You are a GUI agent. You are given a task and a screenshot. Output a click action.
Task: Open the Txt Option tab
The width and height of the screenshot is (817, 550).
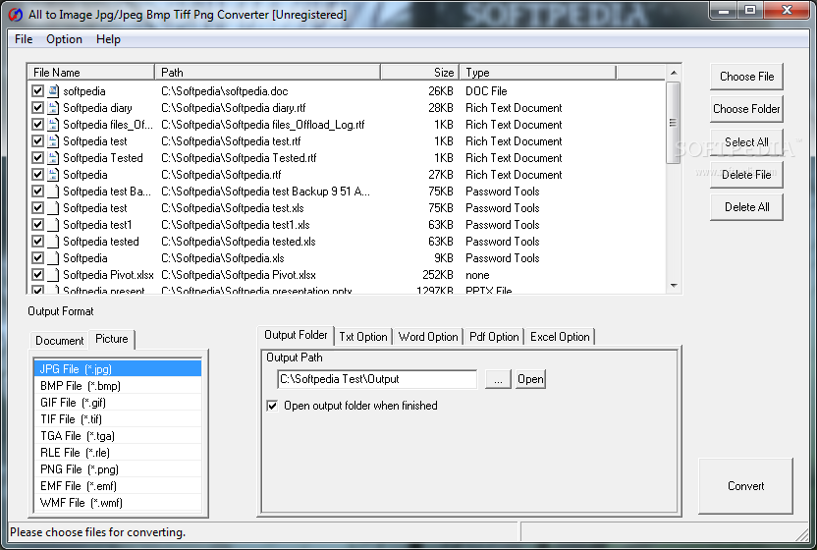[x=363, y=337]
